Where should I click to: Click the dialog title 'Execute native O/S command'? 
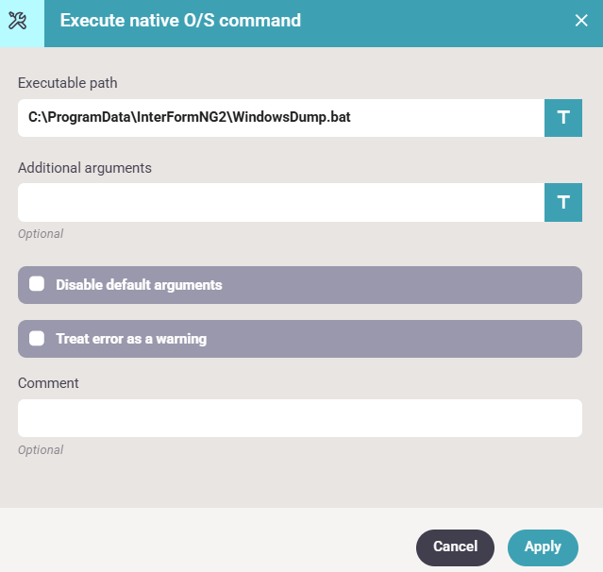pyautogui.click(x=180, y=21)
